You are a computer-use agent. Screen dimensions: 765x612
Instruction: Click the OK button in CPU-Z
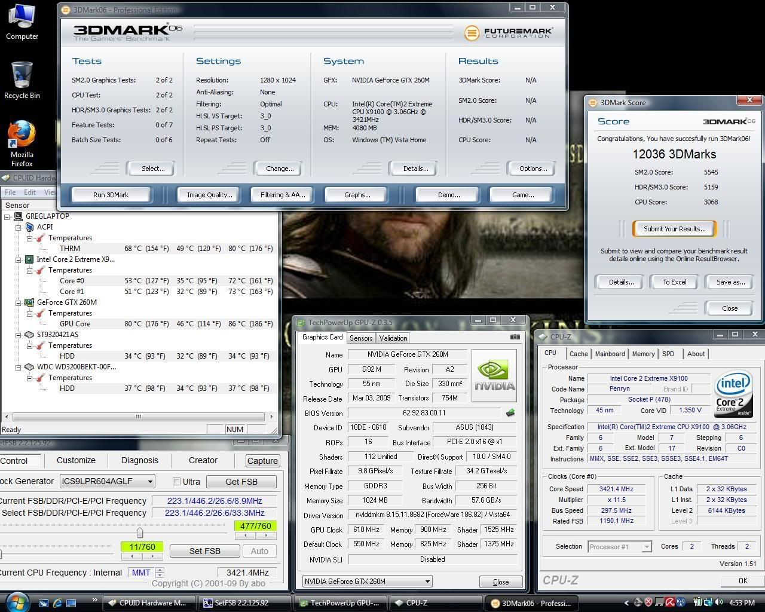pyautogui.click(x=743, y=580)
